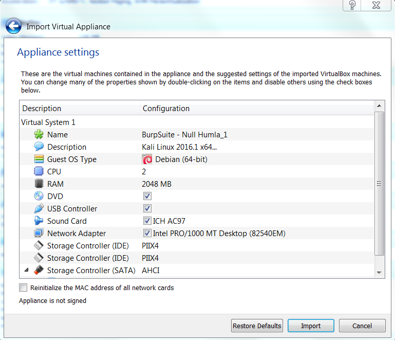
Task: Select the AHCI controller value
Action: pyautogui.click(x=151, y=270)
